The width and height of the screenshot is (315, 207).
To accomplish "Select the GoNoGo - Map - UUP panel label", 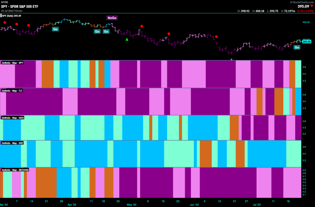I will click(x=12, y=143).
